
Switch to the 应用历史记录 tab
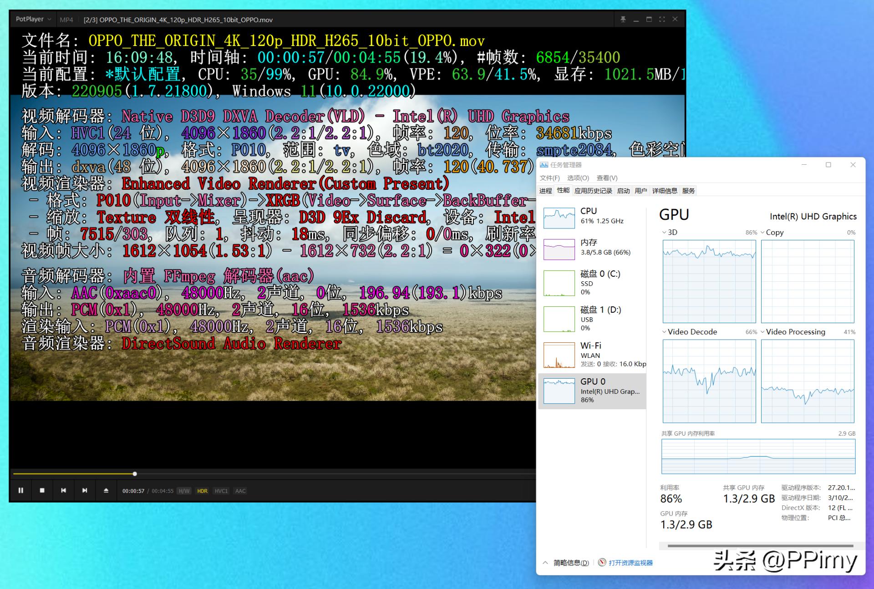coord(593,191)
